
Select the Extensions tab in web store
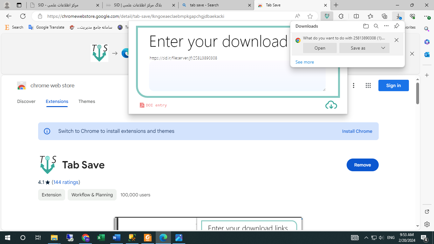tap(57, 101)
